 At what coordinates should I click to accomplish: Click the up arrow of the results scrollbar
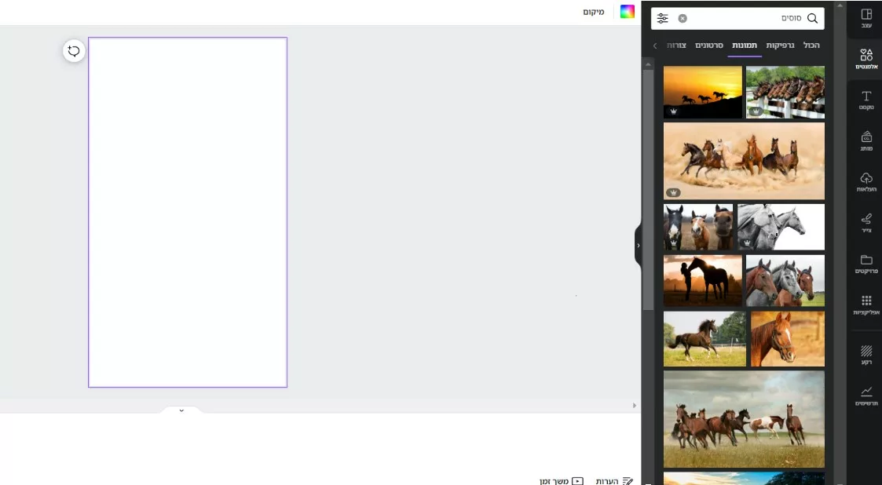pos(648,64)
